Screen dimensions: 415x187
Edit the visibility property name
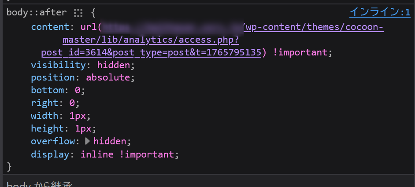[x=58, y=65]
